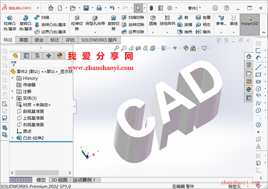The width and height of the screenshot is (268, 189).
Task: Toggle the Instant3D button
Action: click(x=250, y=24)
